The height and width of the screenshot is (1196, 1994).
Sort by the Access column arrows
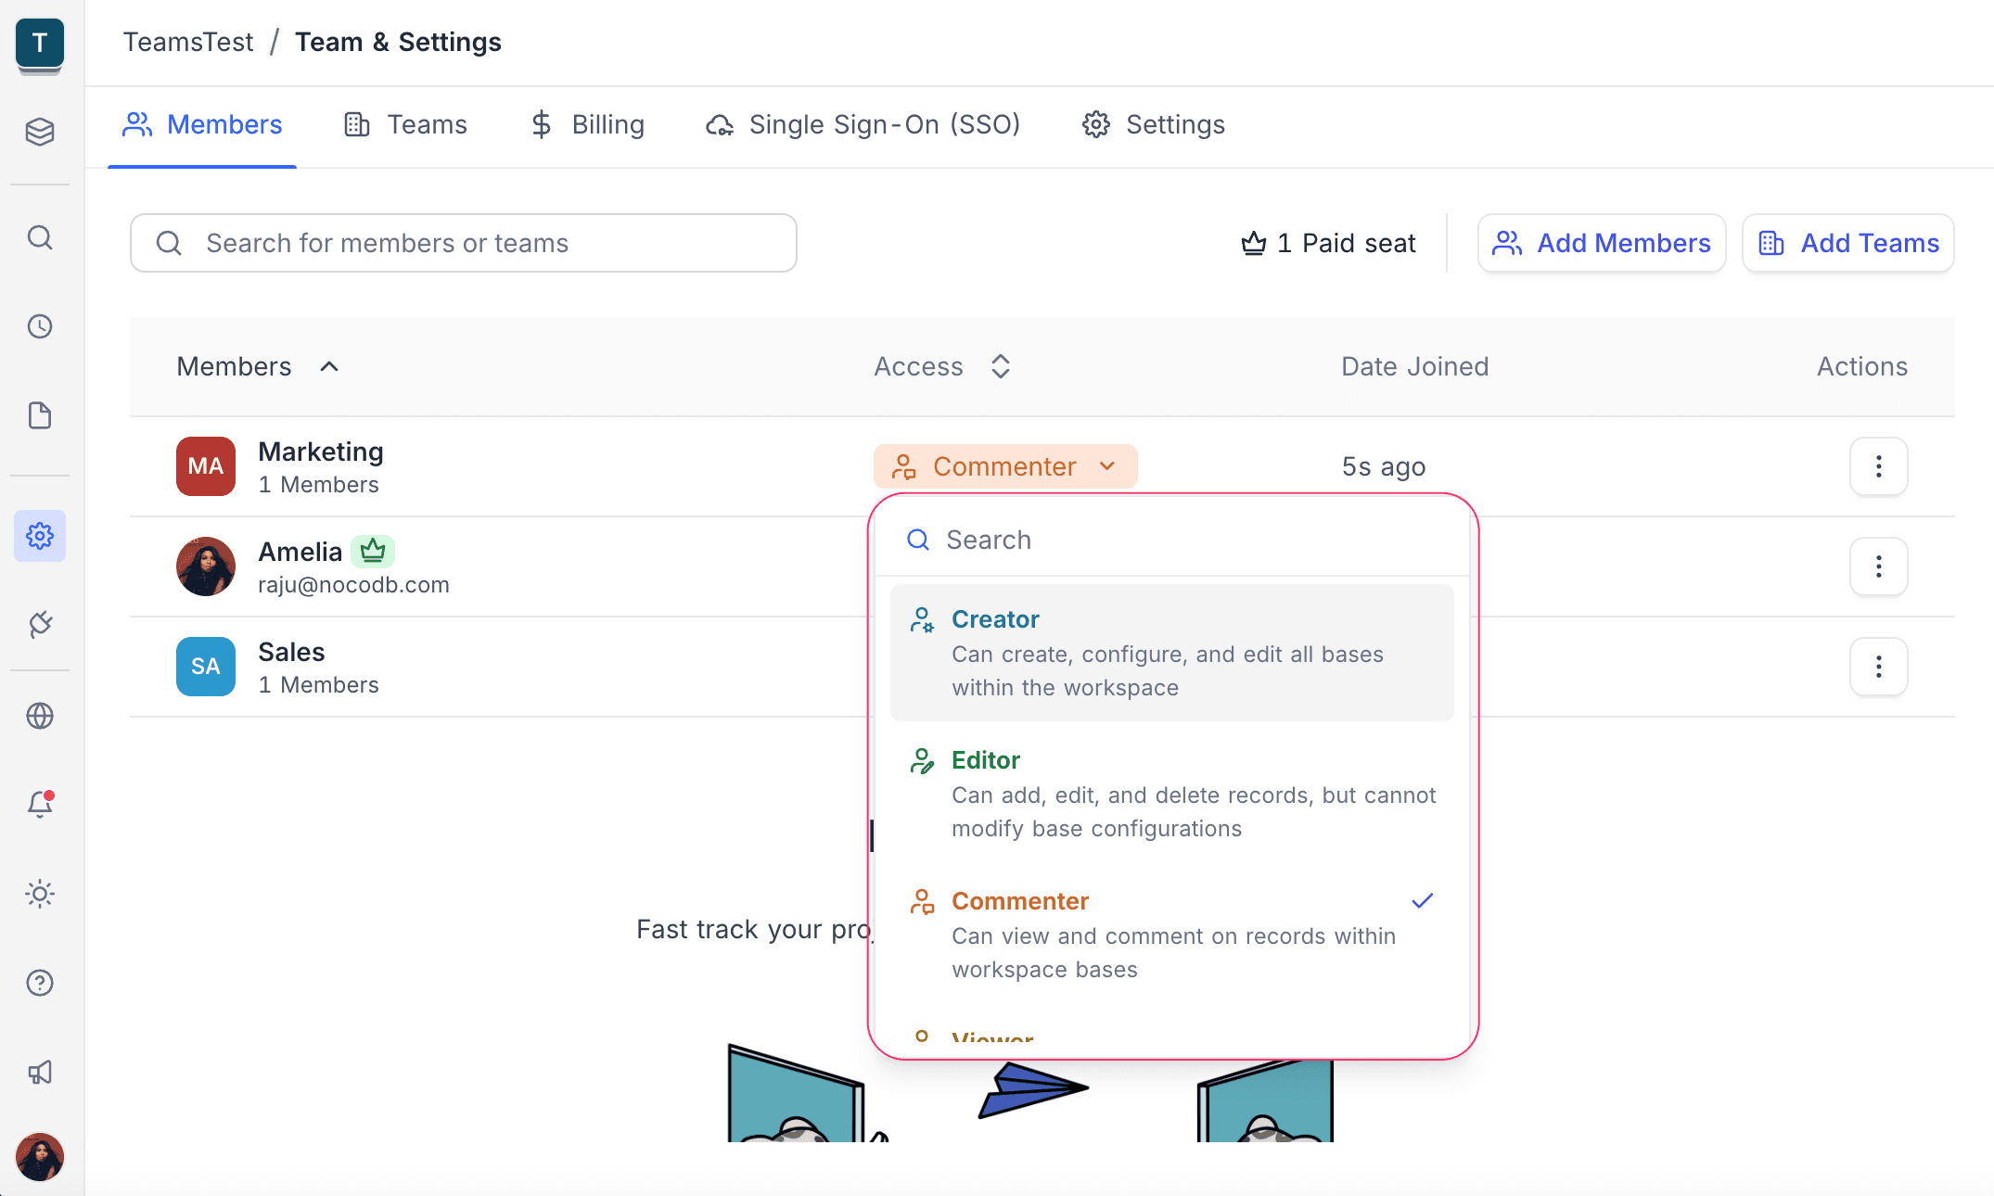coord(1000,366)
